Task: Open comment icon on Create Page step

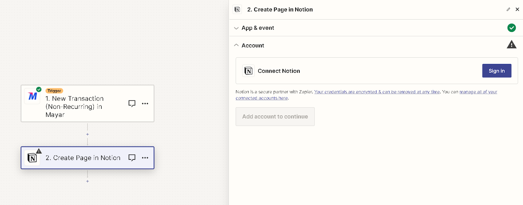Action: 132,158
